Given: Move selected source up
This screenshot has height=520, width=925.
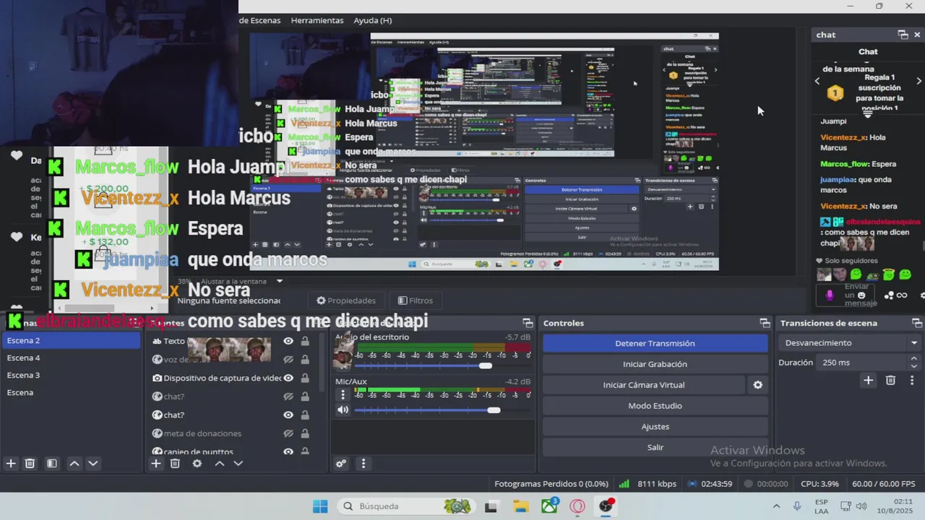Looking at the screenshot, I should (x=220, y=464).
